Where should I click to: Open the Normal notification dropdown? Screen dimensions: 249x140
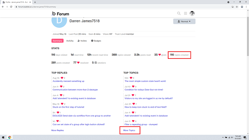point(184,21)
